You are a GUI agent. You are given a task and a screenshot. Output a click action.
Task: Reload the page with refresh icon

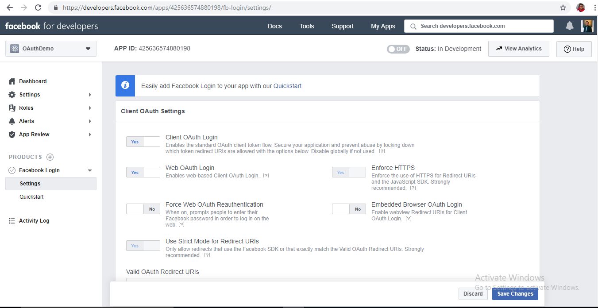pos(38,8)
